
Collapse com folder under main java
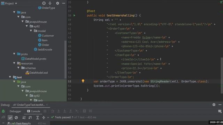pos(18,17)
